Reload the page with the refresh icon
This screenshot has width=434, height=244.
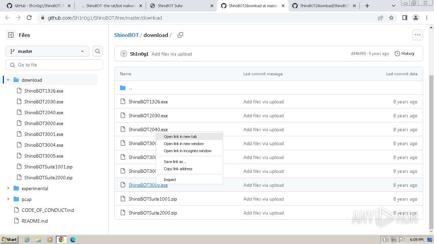click(x=29, y=18)
